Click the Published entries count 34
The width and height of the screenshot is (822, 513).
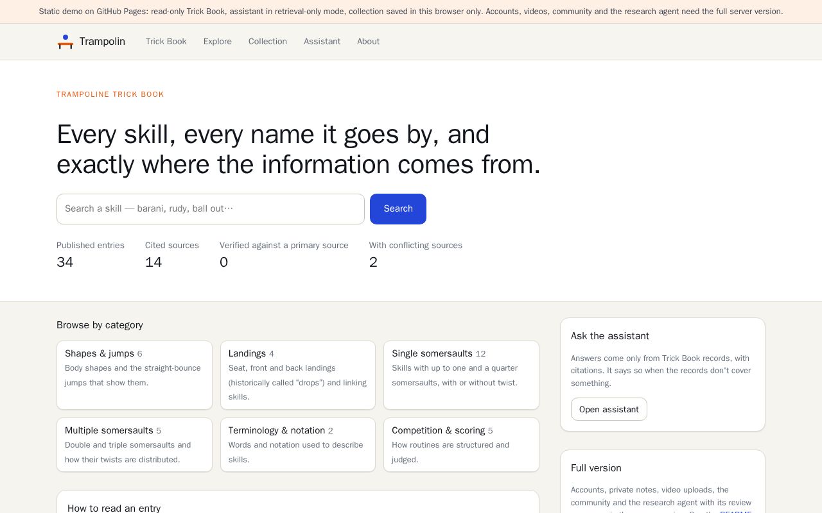[x=65, y=262]
